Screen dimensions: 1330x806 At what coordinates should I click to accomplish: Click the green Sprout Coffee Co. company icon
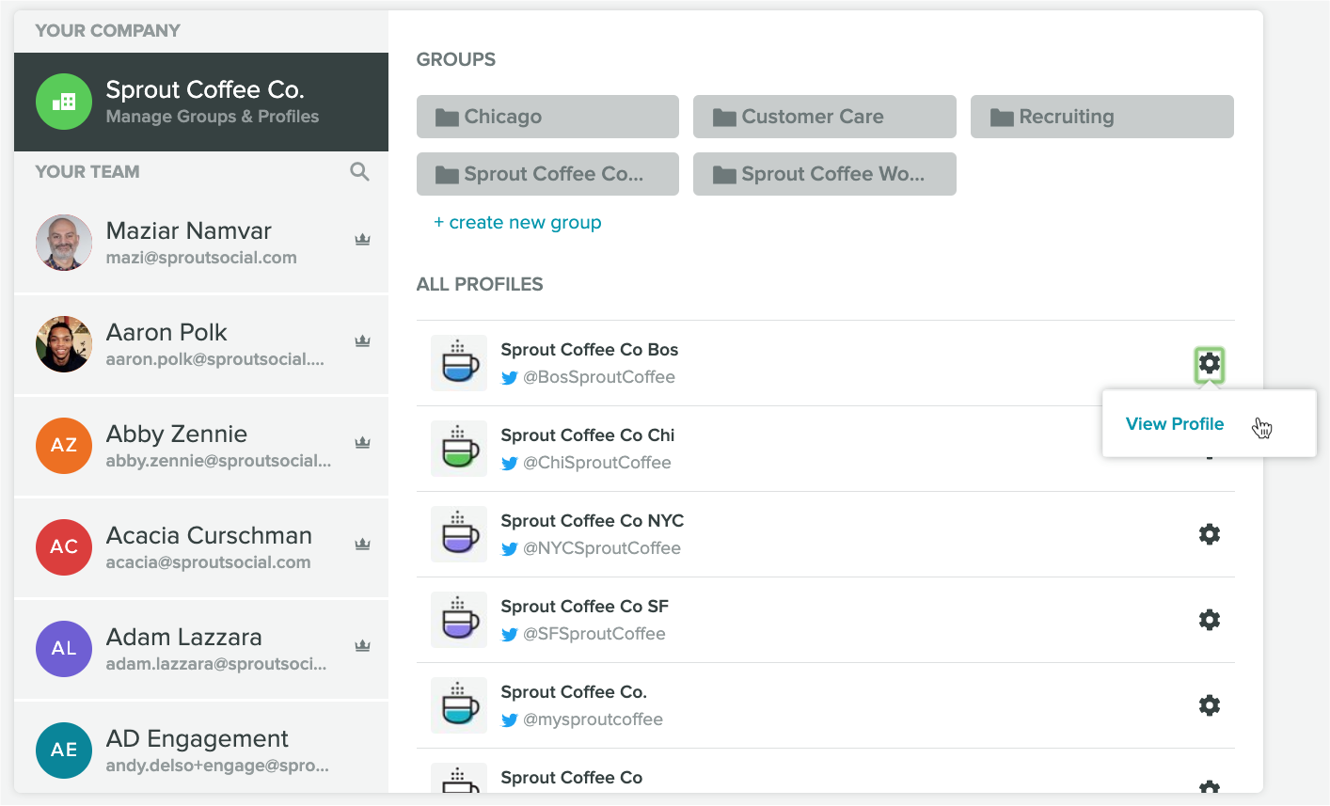point(64,102)
